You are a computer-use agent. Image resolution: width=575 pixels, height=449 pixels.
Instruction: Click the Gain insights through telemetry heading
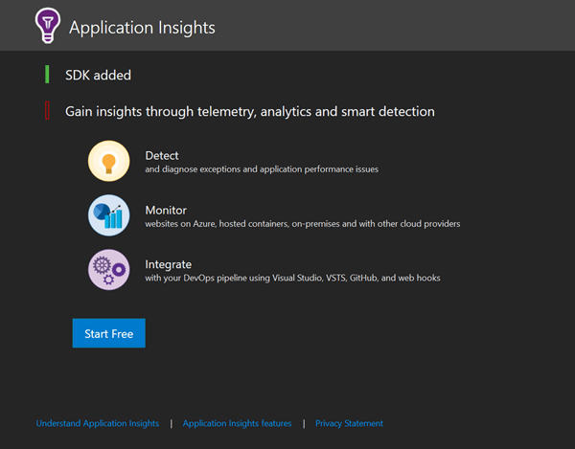click(249, 112)
